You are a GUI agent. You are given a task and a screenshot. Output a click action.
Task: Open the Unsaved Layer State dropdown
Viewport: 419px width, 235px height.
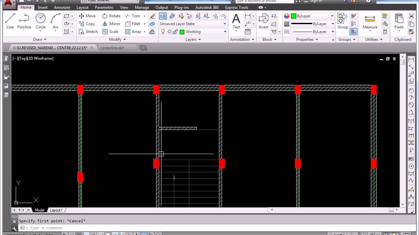pos(193,23)
